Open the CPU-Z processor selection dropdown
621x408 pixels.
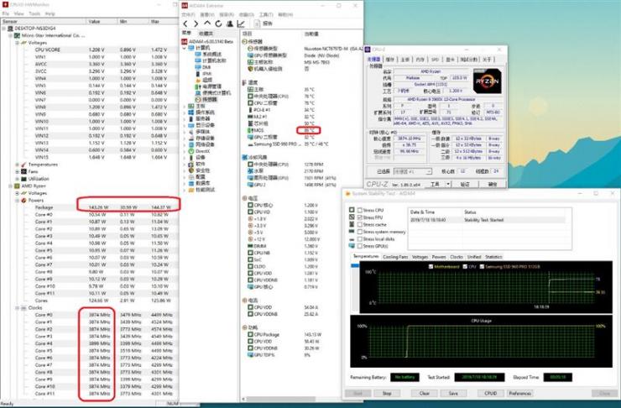click(412, 171)
